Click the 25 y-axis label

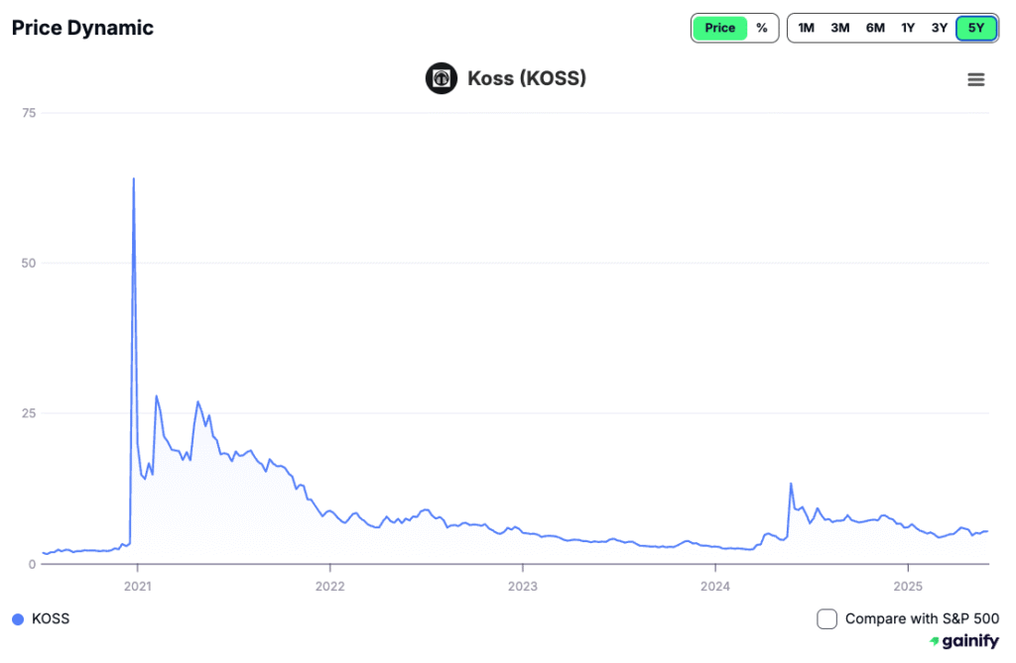[x=29, y=413]
